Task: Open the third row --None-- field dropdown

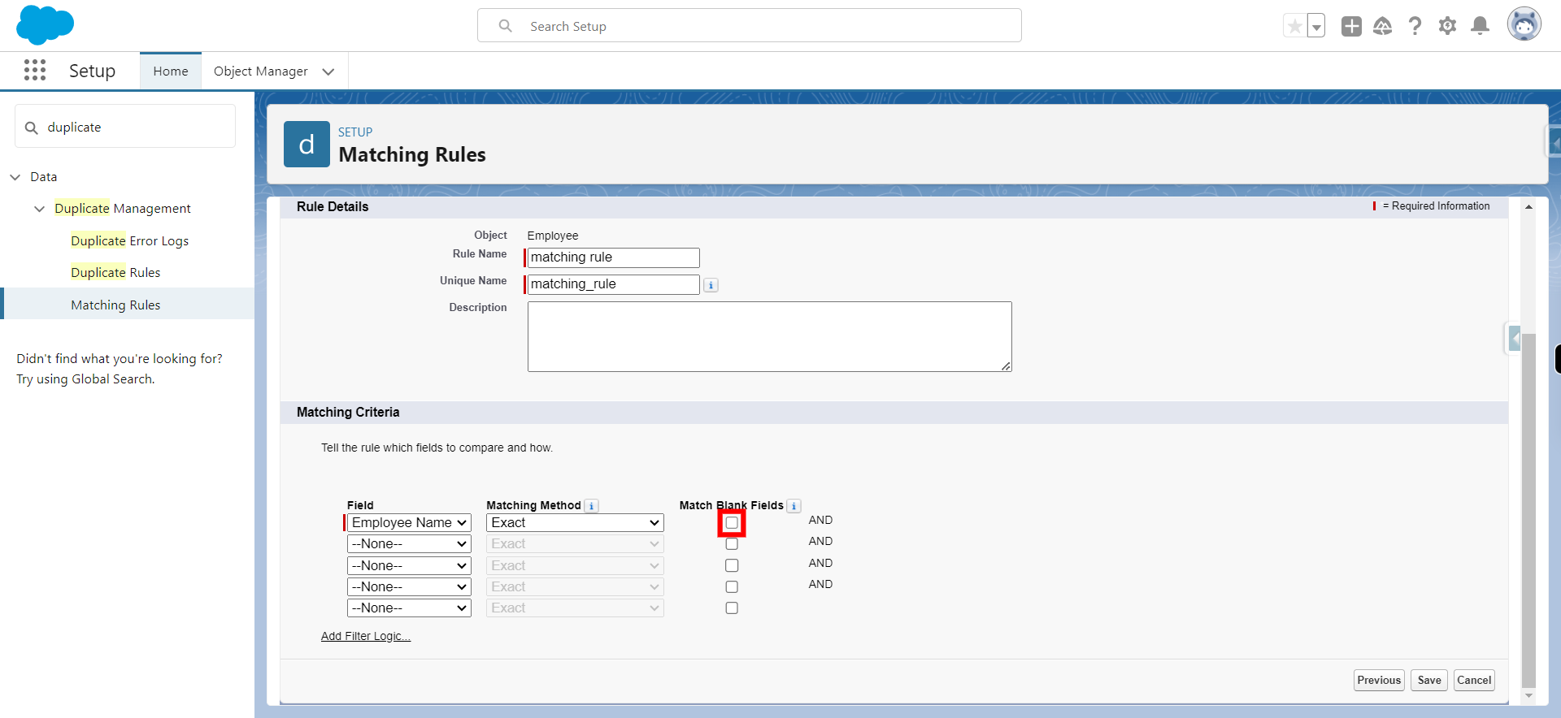Action: 409,565
